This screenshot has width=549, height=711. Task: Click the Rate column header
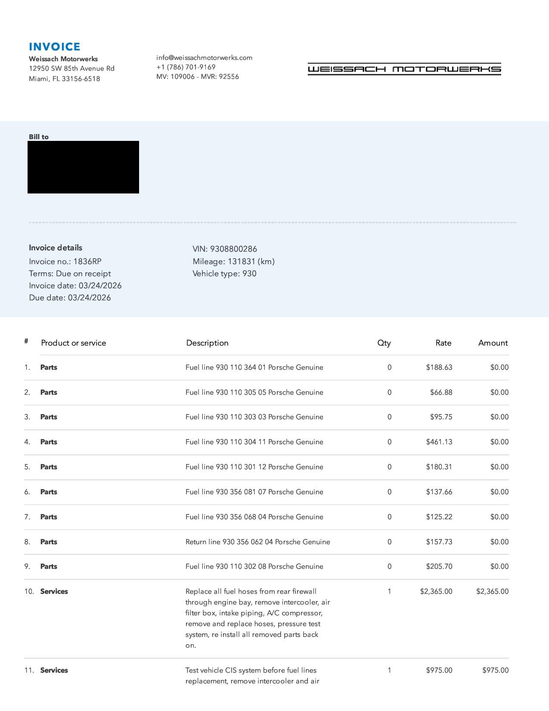[x=443, y=343]
